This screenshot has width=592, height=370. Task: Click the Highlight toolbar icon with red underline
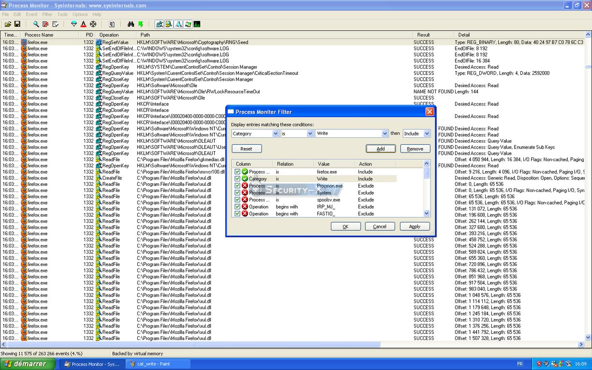83,24
